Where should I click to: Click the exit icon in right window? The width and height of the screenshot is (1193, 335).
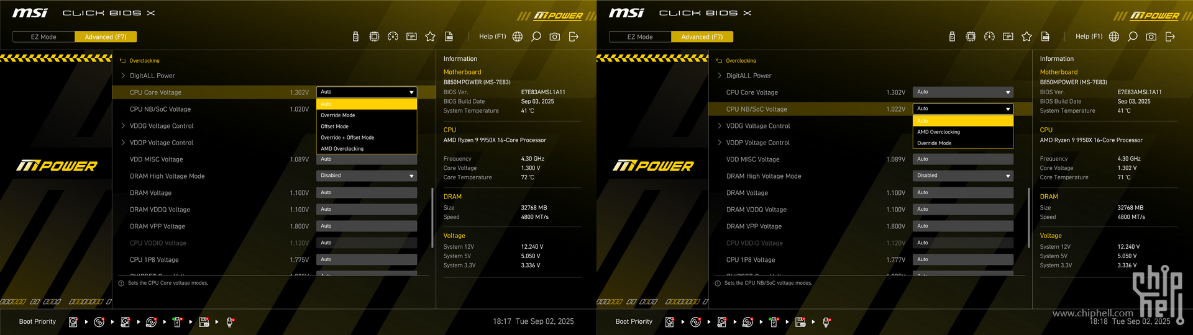point(1170,37)
